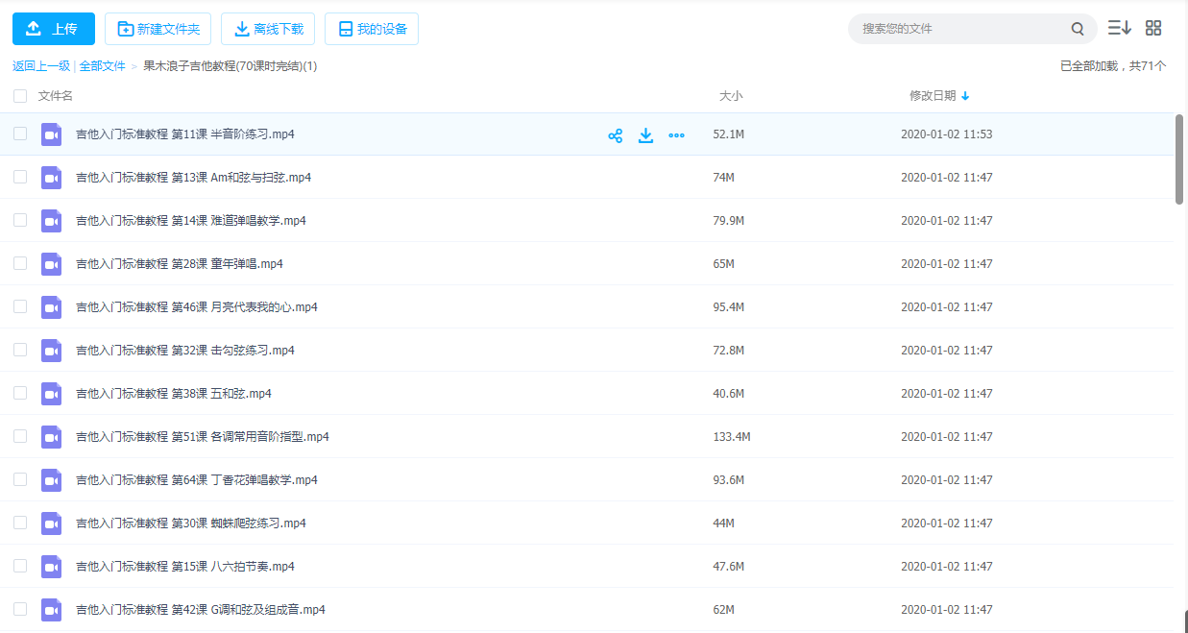Image resolution: width=1188 pixels, height=633 pixels.
Task: Check the box for 第14课 难道弹唱教学
Action: pos(20,221)
